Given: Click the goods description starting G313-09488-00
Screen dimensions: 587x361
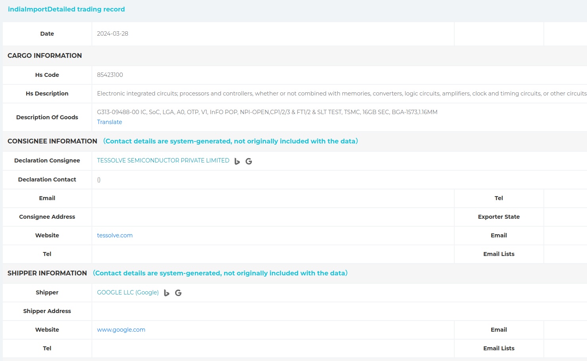Looking at the screenshot, I should 267,112.
